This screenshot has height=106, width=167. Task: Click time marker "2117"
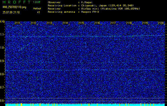[x=113, y=23]
